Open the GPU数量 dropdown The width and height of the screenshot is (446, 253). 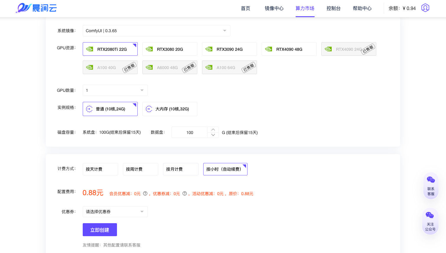click(x=115, y=90)
